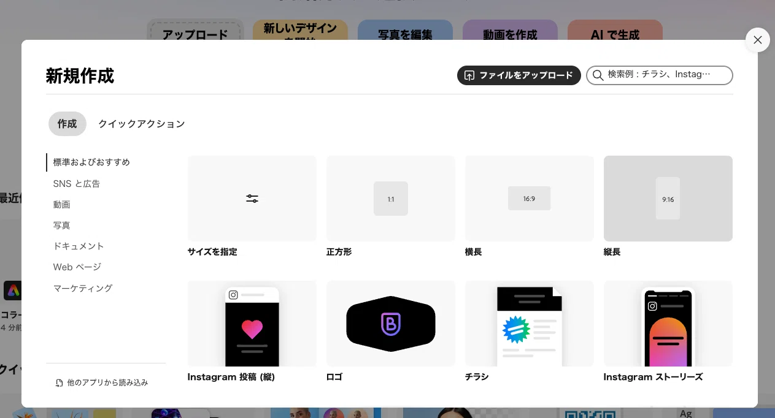Click the サイズを指定 label
775x418 pixels.
coord(212,252)
